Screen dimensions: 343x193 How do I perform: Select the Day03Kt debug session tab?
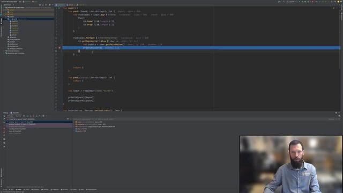pos(15,113)
